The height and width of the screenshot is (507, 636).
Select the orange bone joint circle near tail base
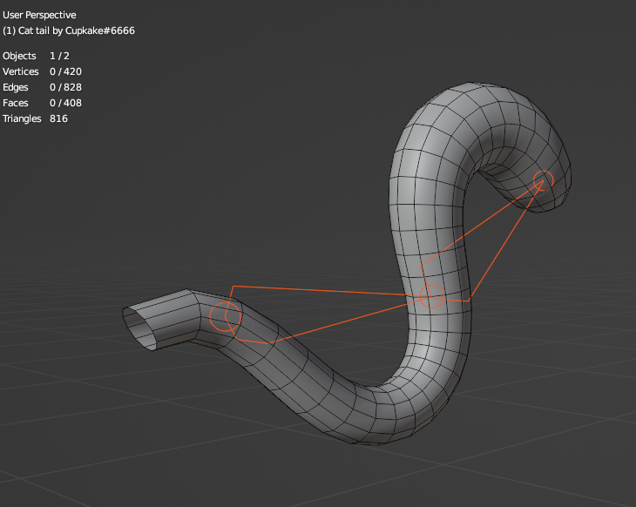226,317
